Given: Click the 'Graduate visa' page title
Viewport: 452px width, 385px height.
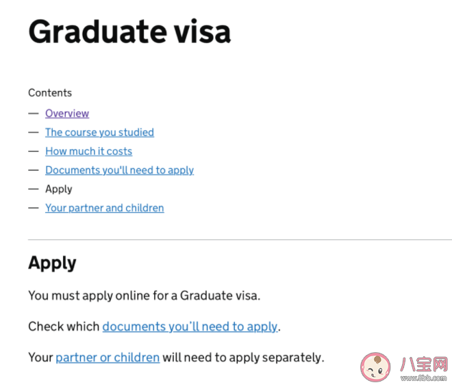Looking at the screenshot, I should pos(129,31).
